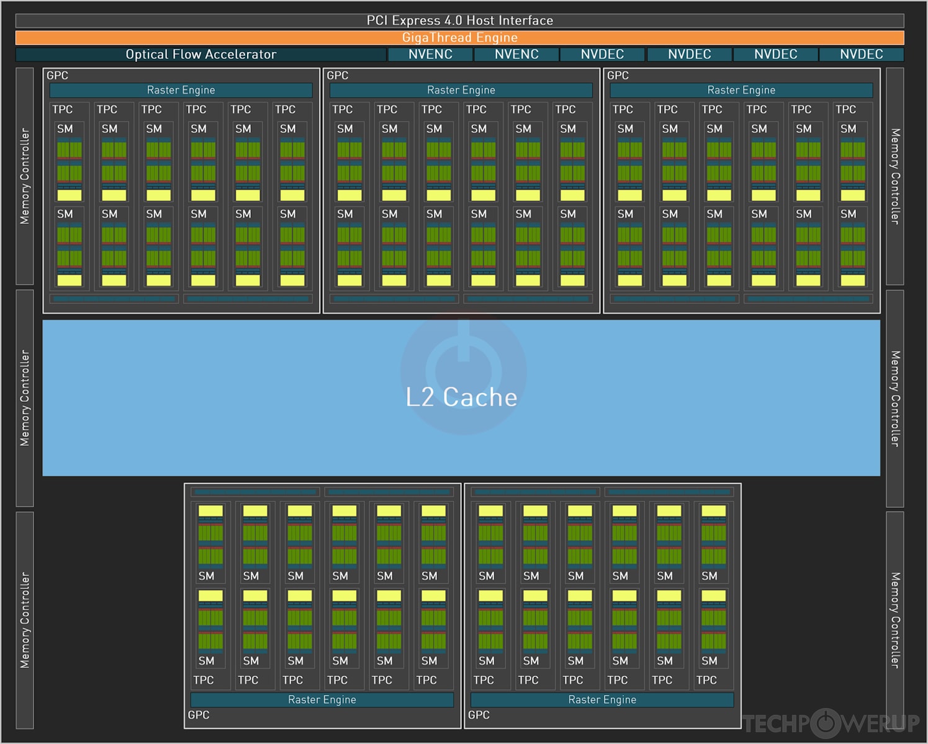The width and height of the screenshot is (928, 744).
Task: Expand the bottom-left Raster Engine bar
Action: click(x=322, y=699)
